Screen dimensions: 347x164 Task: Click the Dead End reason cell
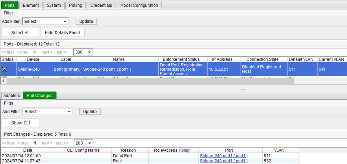click(x=130, y=156)
